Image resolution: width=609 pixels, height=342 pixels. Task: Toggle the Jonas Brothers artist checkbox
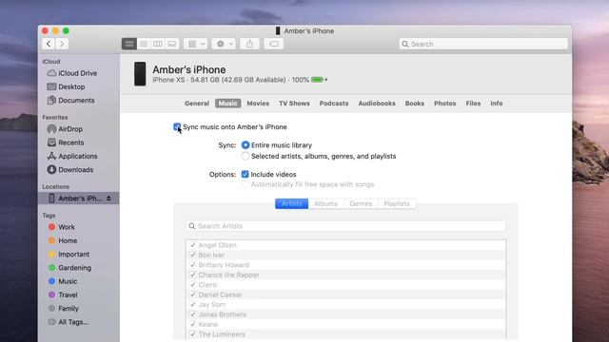click(192, 314)
